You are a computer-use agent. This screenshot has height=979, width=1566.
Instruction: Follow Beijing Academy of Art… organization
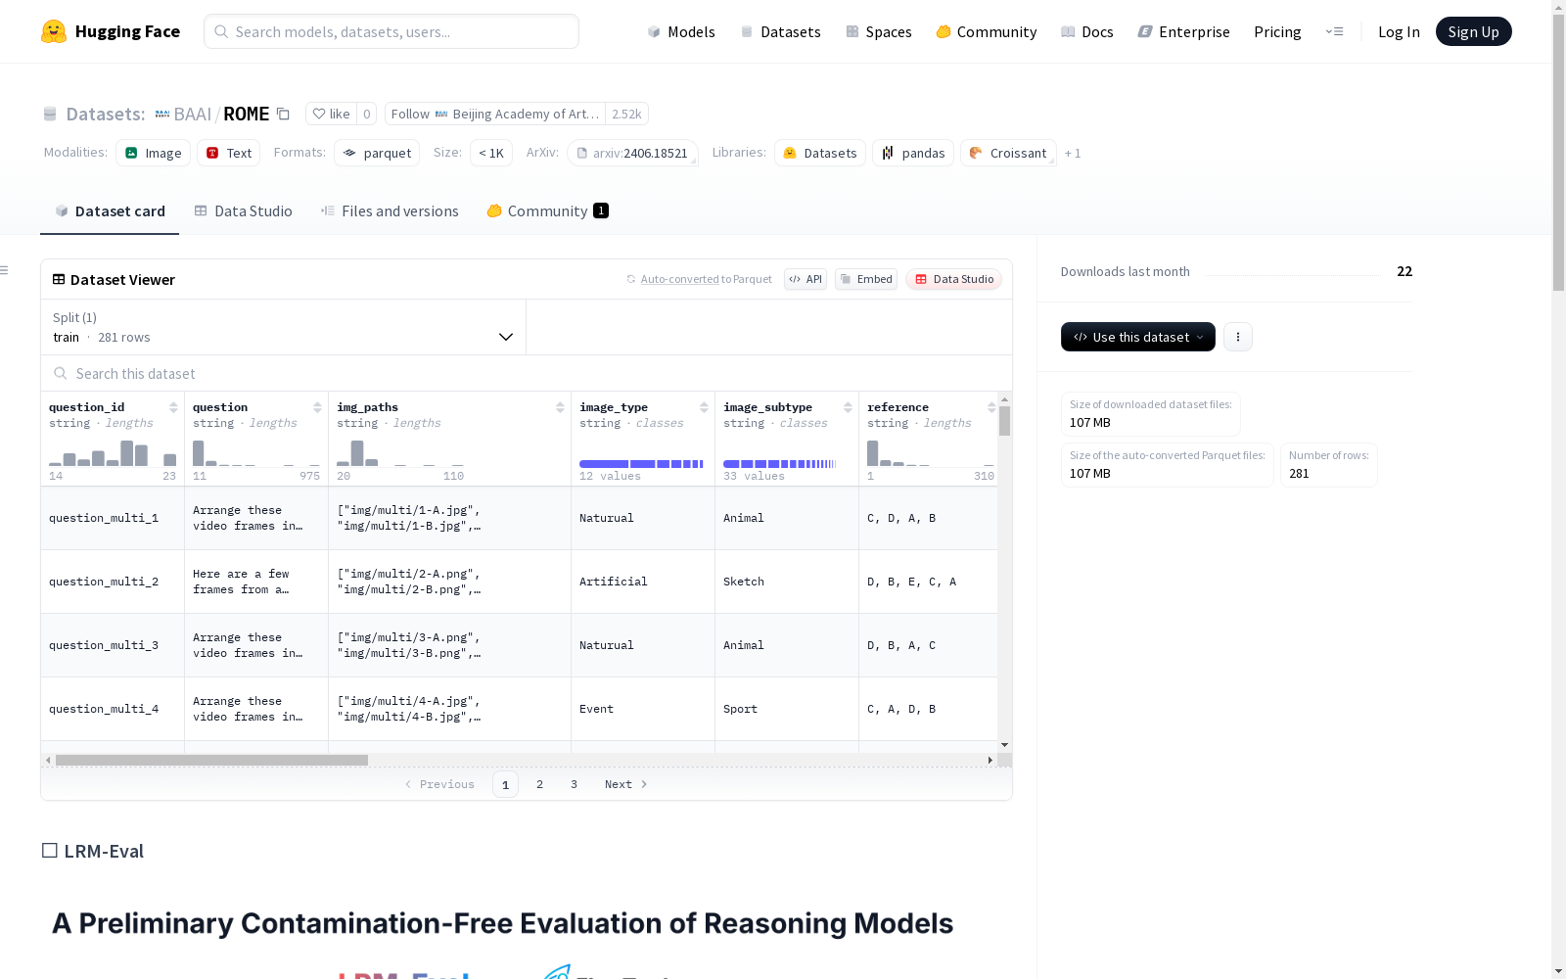click(x=495, y=114)
